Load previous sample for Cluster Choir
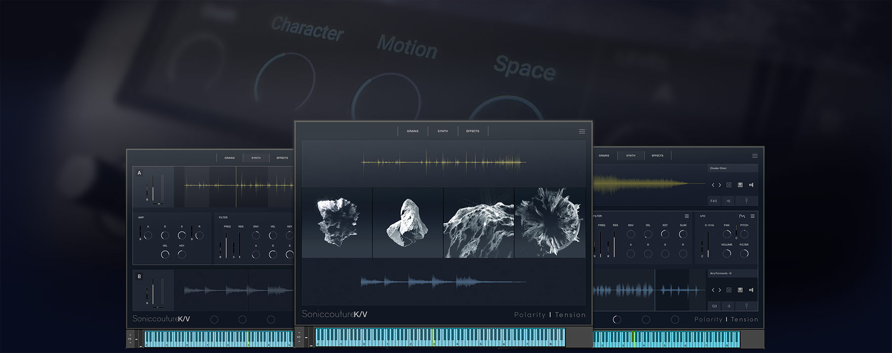This screenshot has height=353, width=892. click(713, 185)
